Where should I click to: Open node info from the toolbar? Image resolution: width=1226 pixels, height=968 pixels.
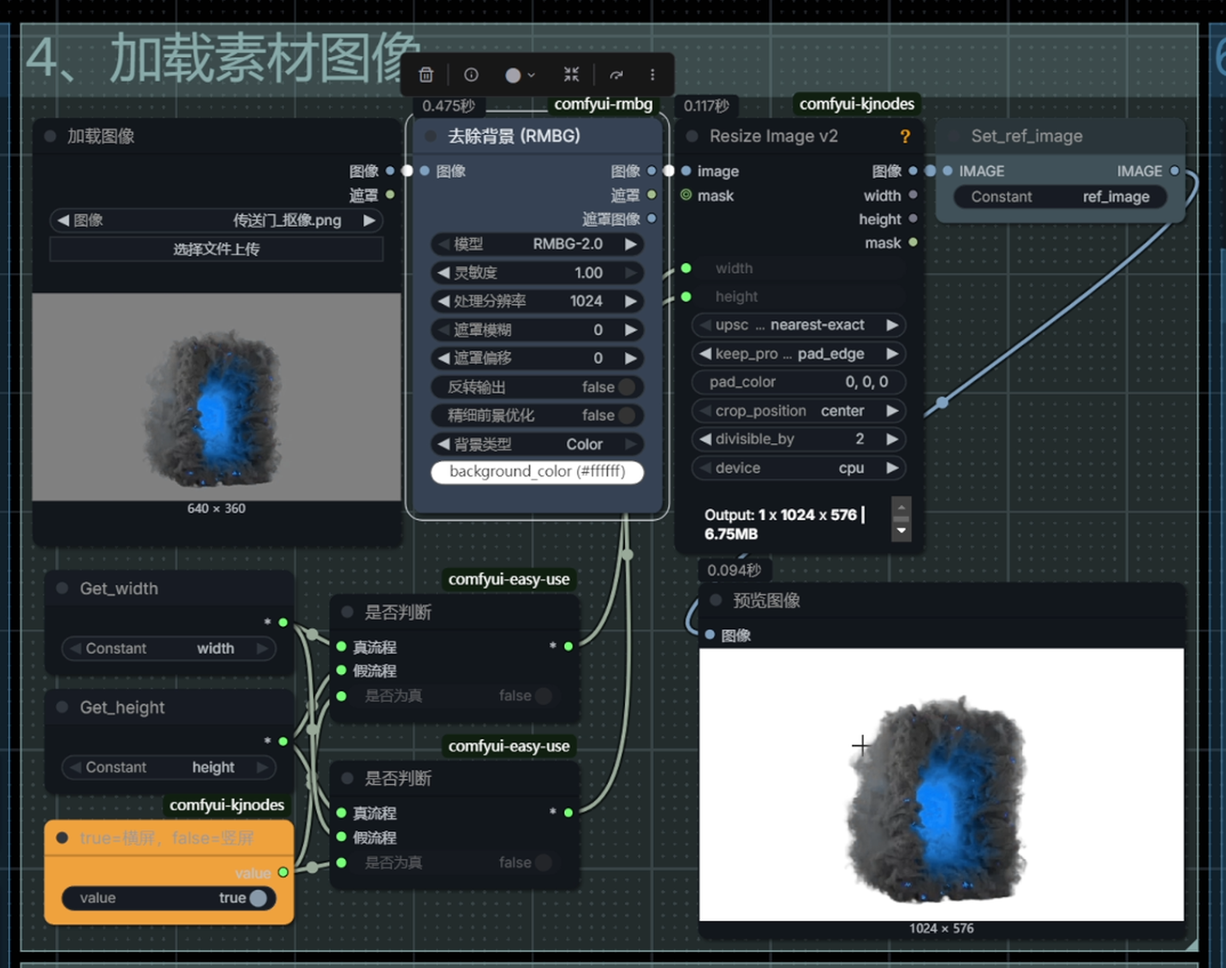(471, 75)
